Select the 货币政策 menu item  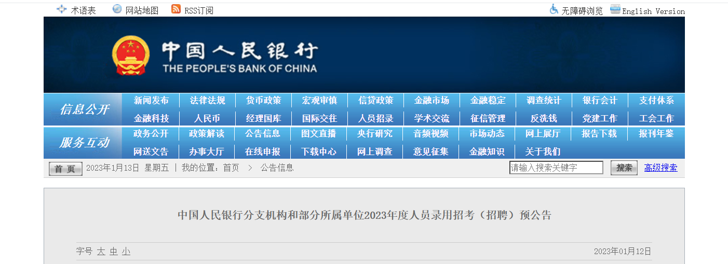click(x=263, y=101)
